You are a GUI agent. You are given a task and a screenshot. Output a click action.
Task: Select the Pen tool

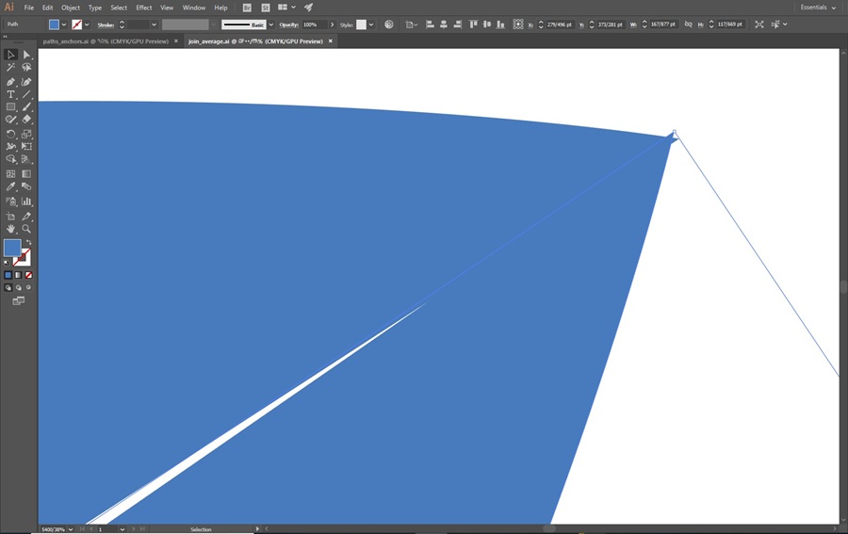(x=10, y=82)
